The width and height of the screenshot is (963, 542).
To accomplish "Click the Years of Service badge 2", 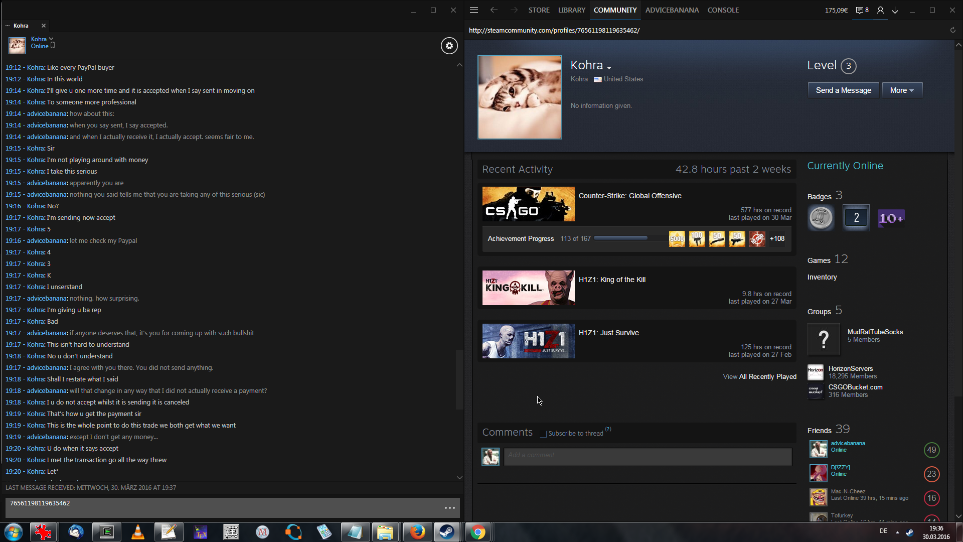I will pyautogui.click(x=856, y=218).
